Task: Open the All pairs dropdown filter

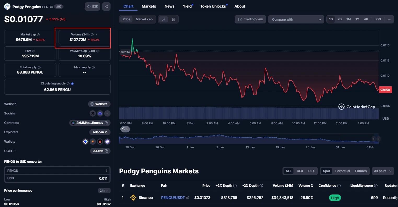Action: click(383, 171)
